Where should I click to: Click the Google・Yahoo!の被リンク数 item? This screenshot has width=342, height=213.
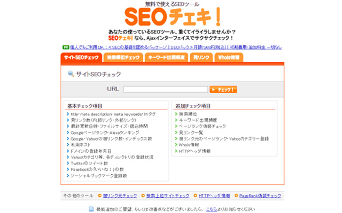tap(111, 138)
